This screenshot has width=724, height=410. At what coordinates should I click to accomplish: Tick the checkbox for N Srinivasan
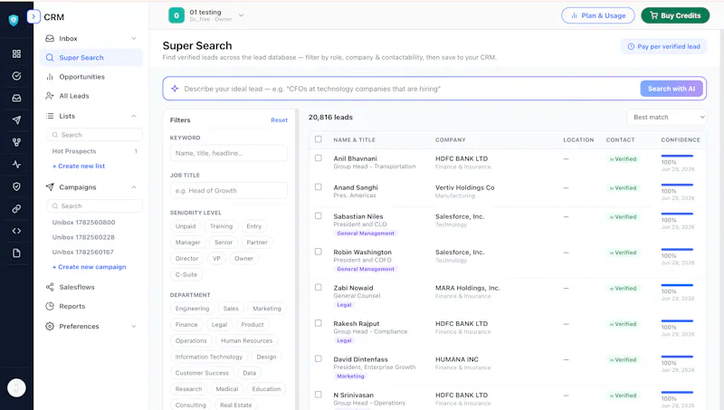pos(319,395)
